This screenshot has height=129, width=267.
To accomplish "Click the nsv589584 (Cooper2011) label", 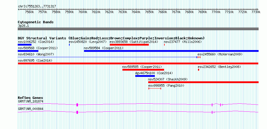I will click(x=103, y=48).
